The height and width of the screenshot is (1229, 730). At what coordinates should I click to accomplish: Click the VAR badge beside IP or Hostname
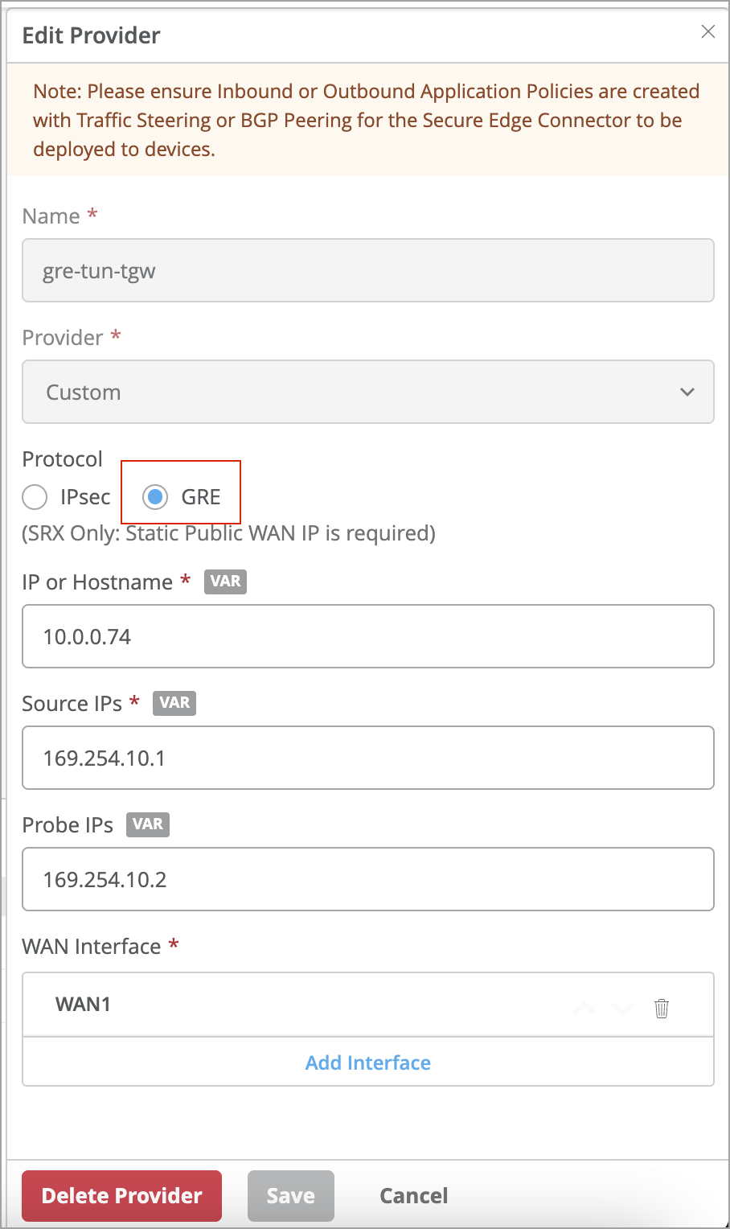(225, 582)
